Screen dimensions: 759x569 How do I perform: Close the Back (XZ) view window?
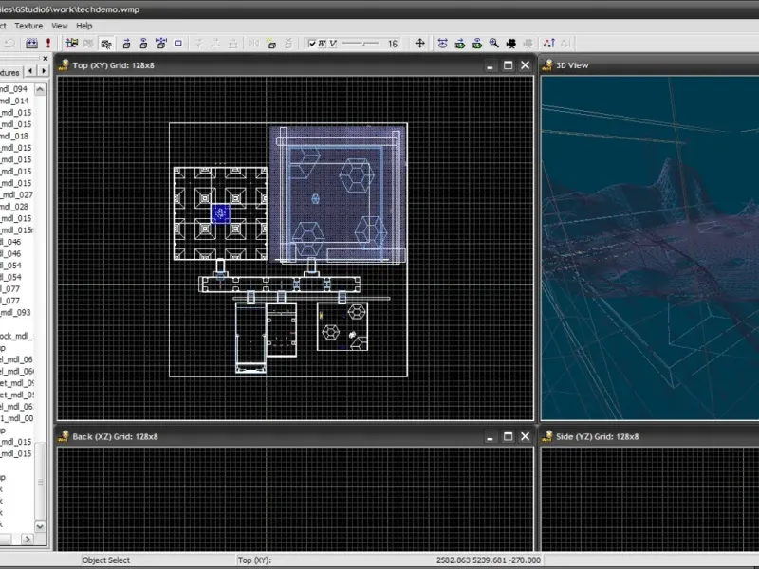pyautogui.click(x=526, y=436)
